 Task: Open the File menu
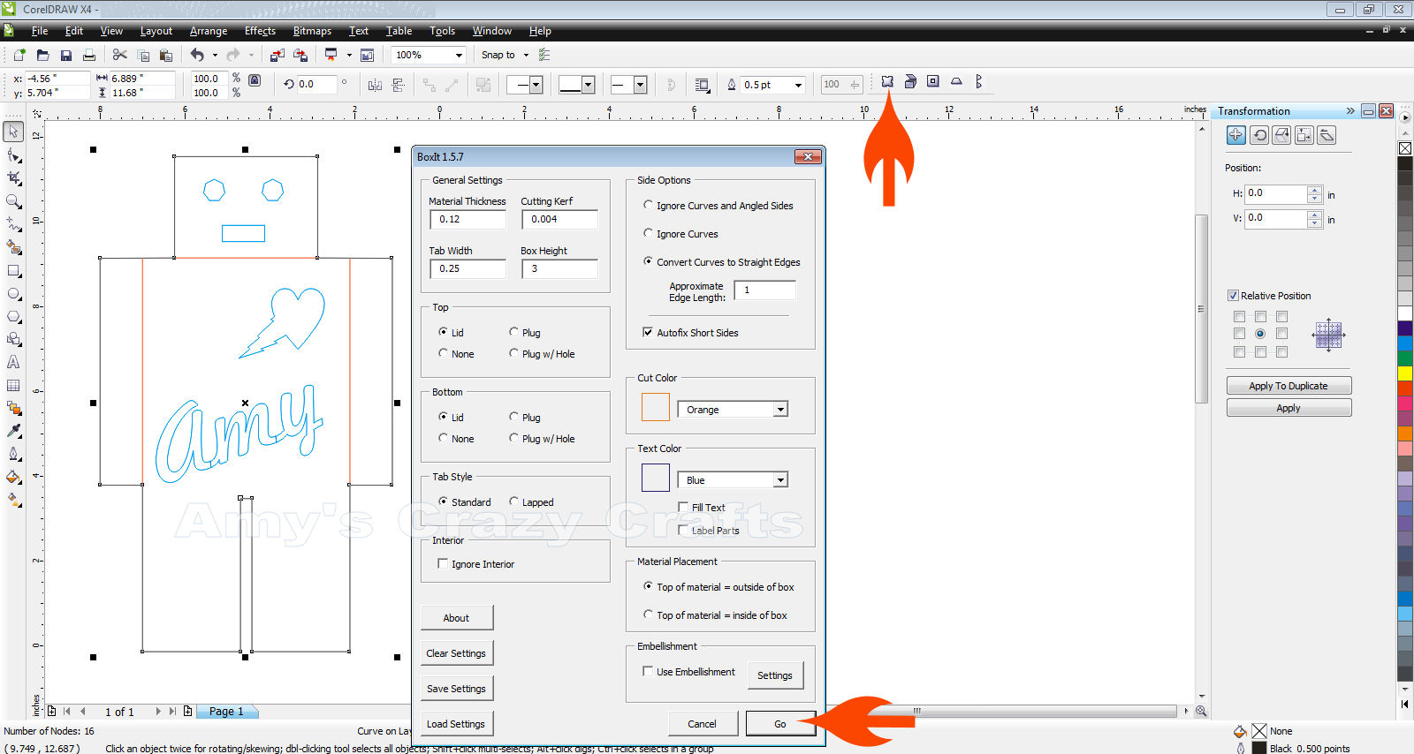pos(40,31)
